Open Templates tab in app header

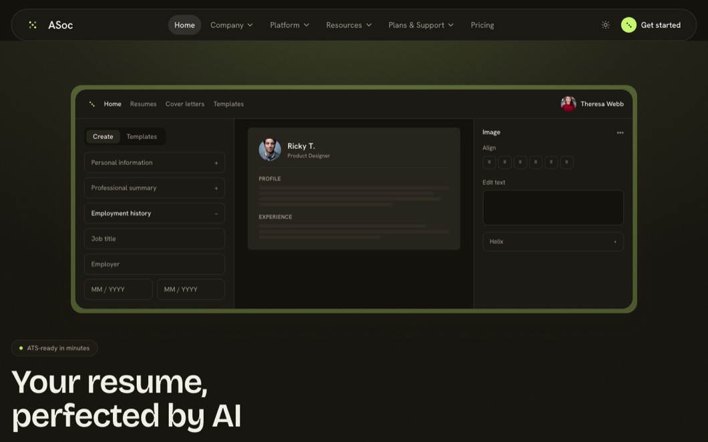coord(228,104)
